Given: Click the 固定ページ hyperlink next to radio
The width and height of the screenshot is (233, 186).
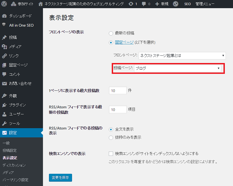Looking at the screenshot, I should [x=124, y=42].
